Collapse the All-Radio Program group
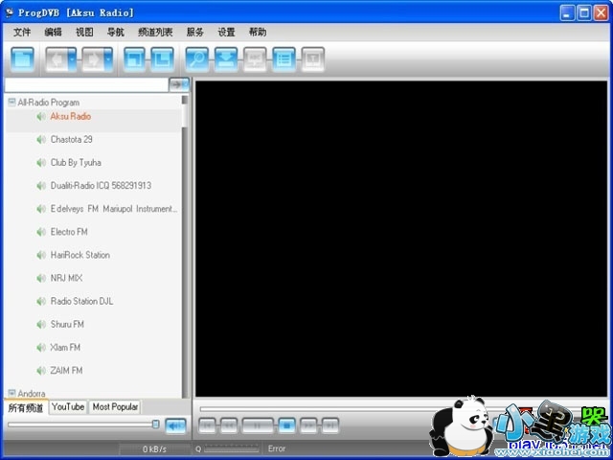 (x=11, y=102)
